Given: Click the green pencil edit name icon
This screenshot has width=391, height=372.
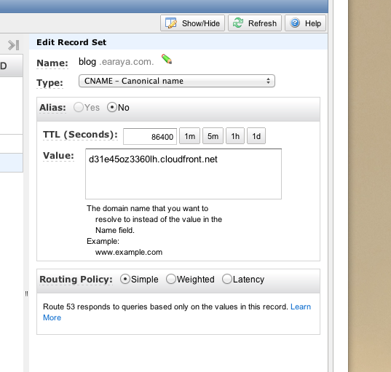Looking at the screenshot, I should click(x=167, y=59).
